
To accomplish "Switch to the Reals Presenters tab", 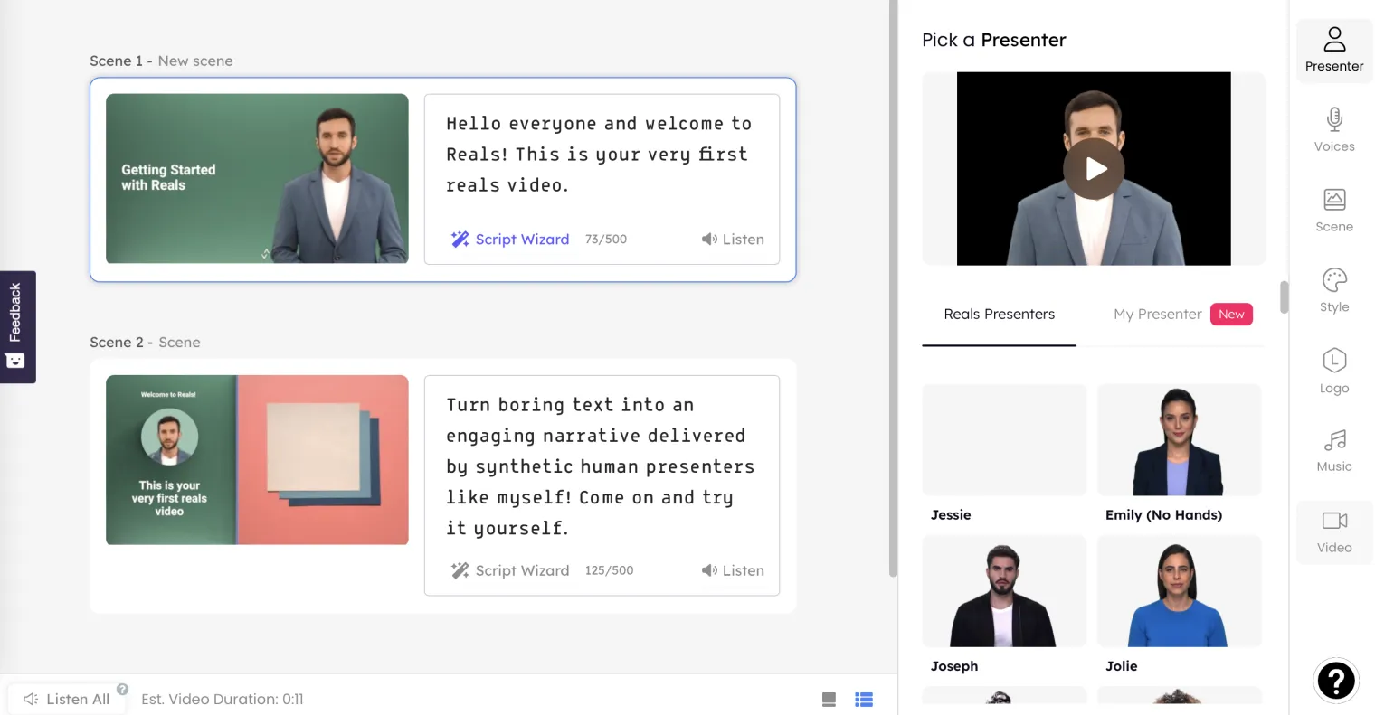I will pos(999,315).
